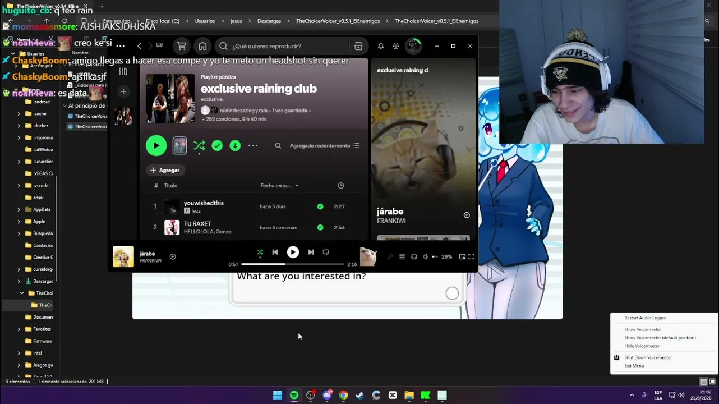Sort by Fecha en qu... column
This screenshot has width=719, height=404.
(279, 186)
